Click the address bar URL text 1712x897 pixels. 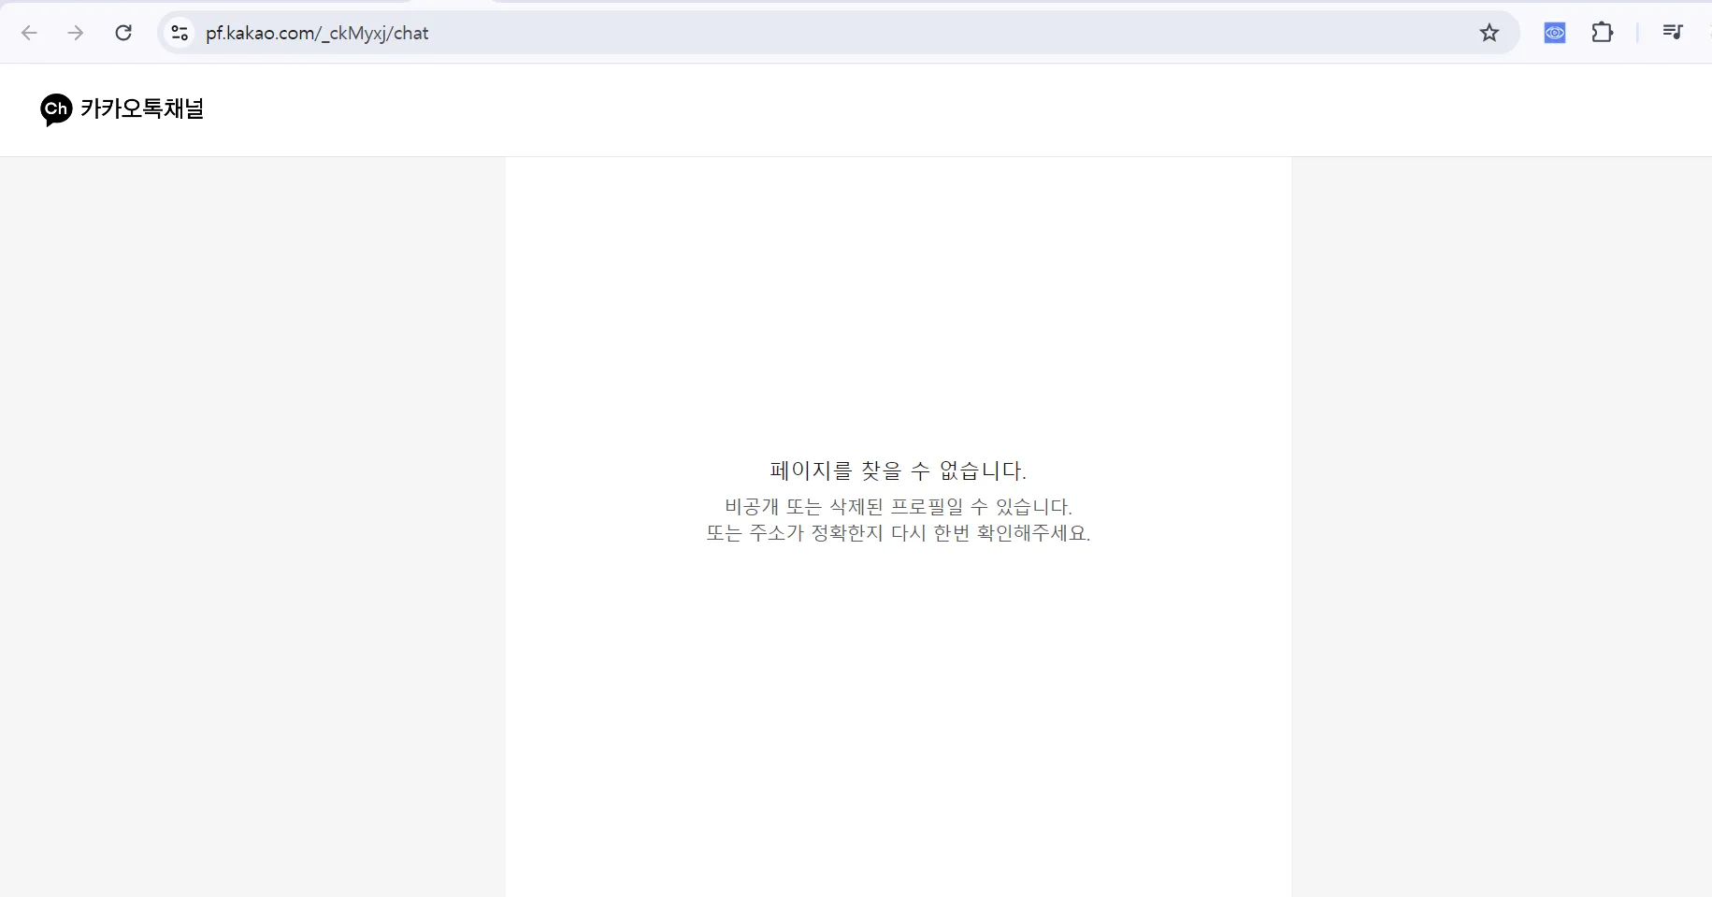[317, 33]
